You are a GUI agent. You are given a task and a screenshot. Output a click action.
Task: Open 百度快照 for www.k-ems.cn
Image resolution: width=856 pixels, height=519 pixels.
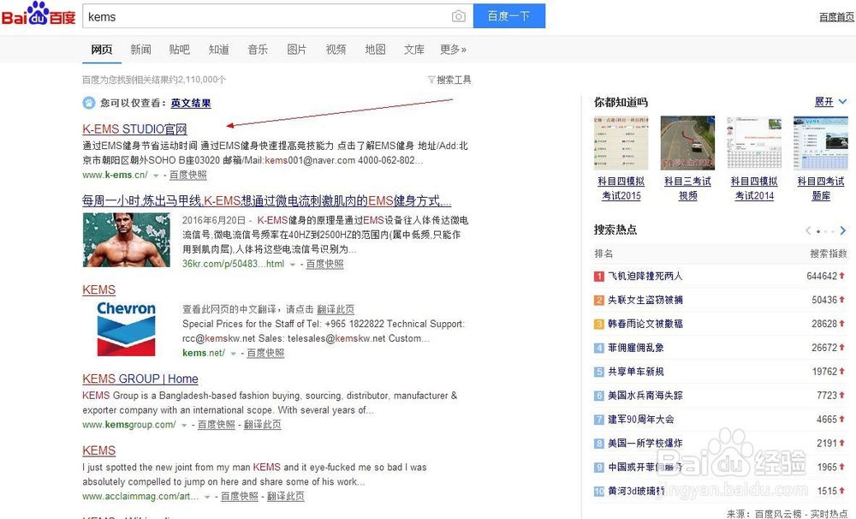(x=187, y=175)
